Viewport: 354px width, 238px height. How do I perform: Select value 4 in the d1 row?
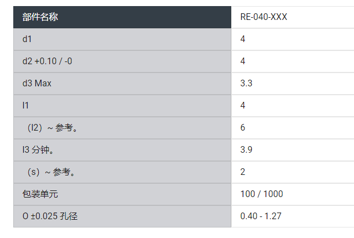pyautogui.click(x=243, y=39)
